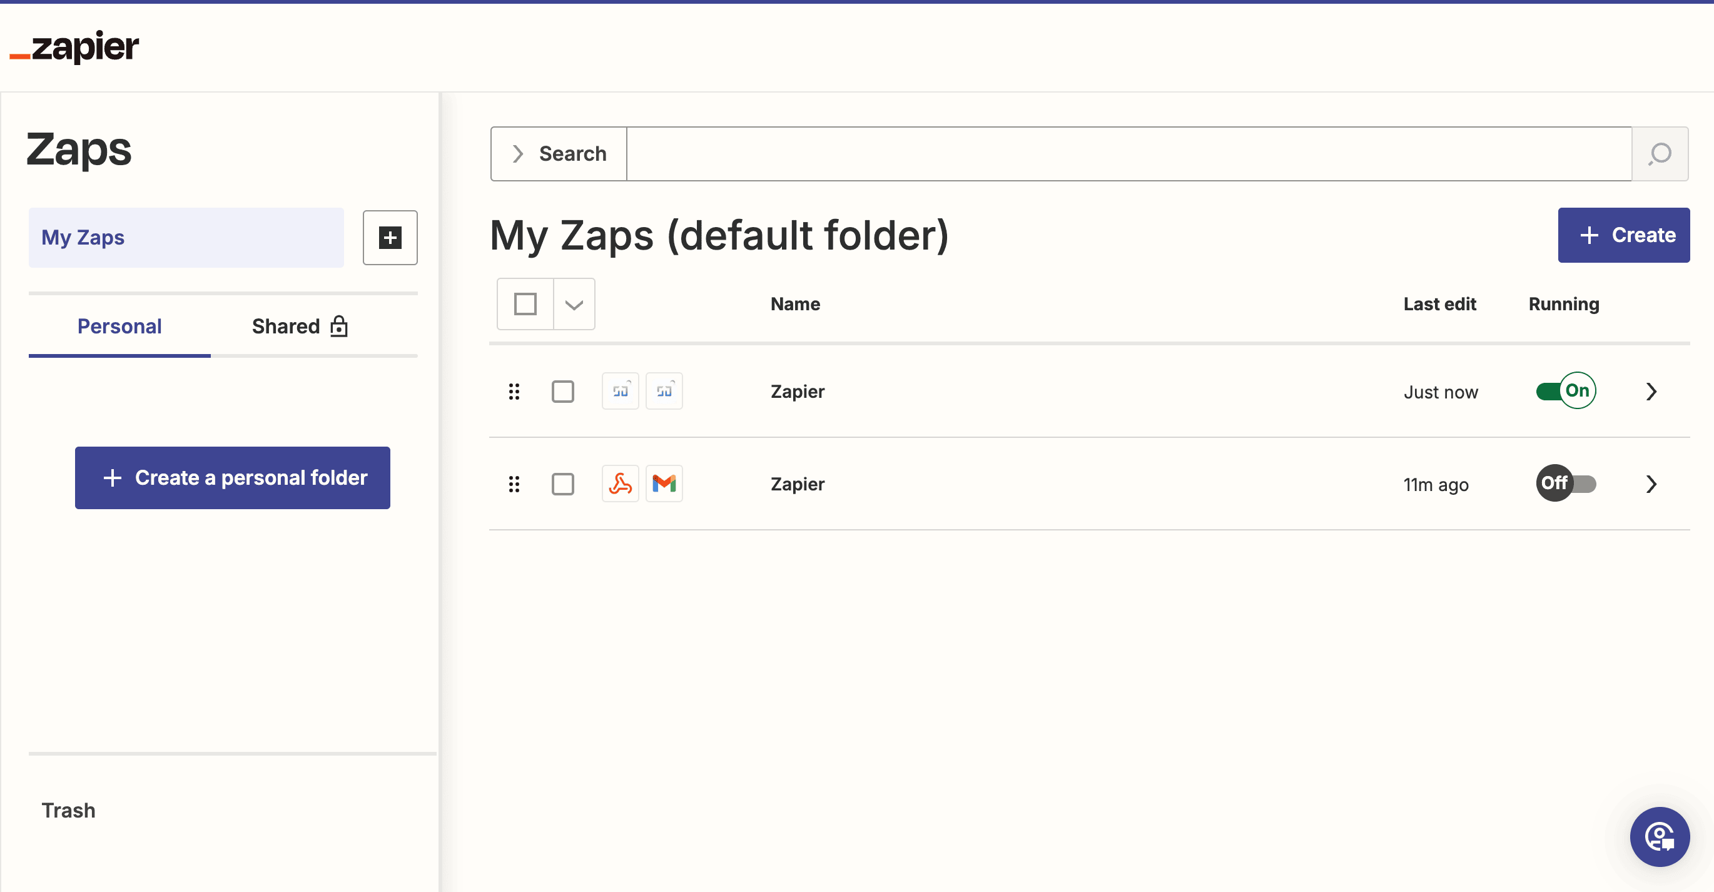Tick the select-all checkbox in table header

(x=525, y=304)
